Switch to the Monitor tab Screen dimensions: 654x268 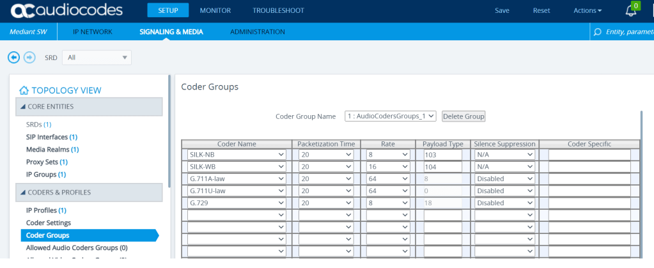click(215, 11)
